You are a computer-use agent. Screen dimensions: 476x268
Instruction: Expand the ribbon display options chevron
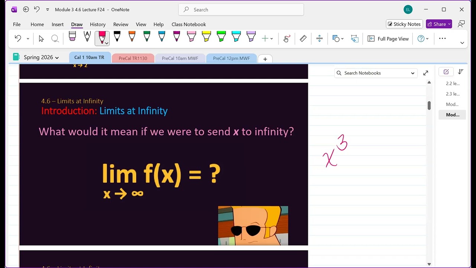click(x=462, y=43)
